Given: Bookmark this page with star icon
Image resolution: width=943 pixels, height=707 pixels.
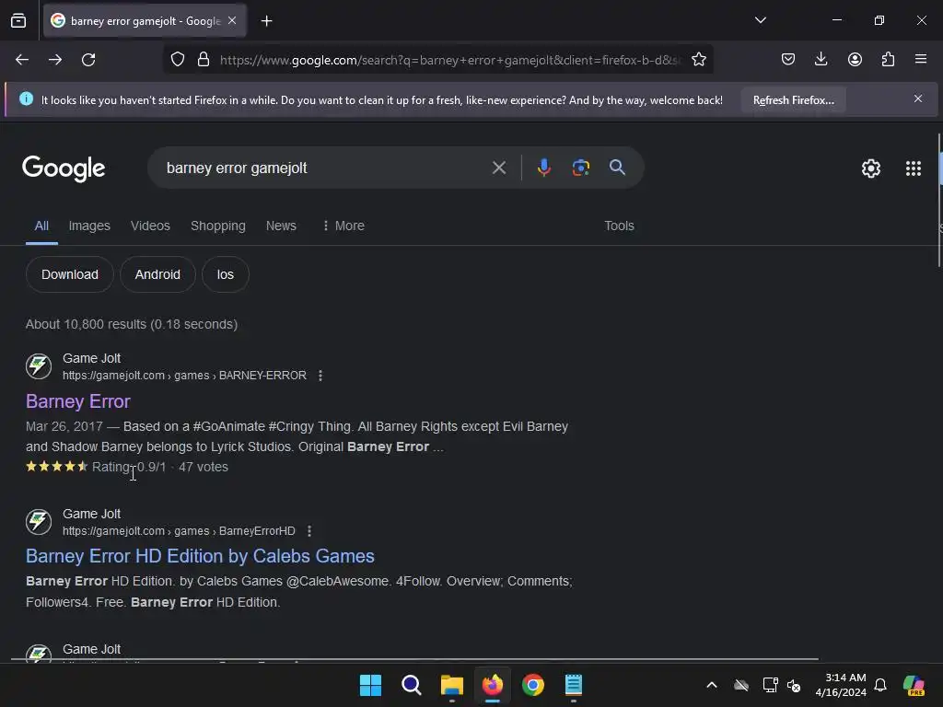Looking at the screenshot, I should pos(698,60).
